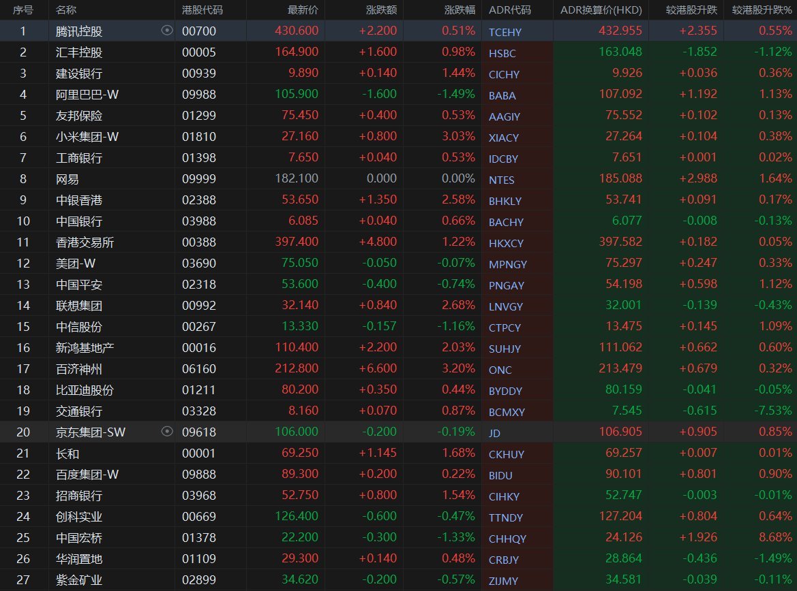797x591 pixels.
Task: Select 中银香港 stock name
Action: click(x=79, y=200)
